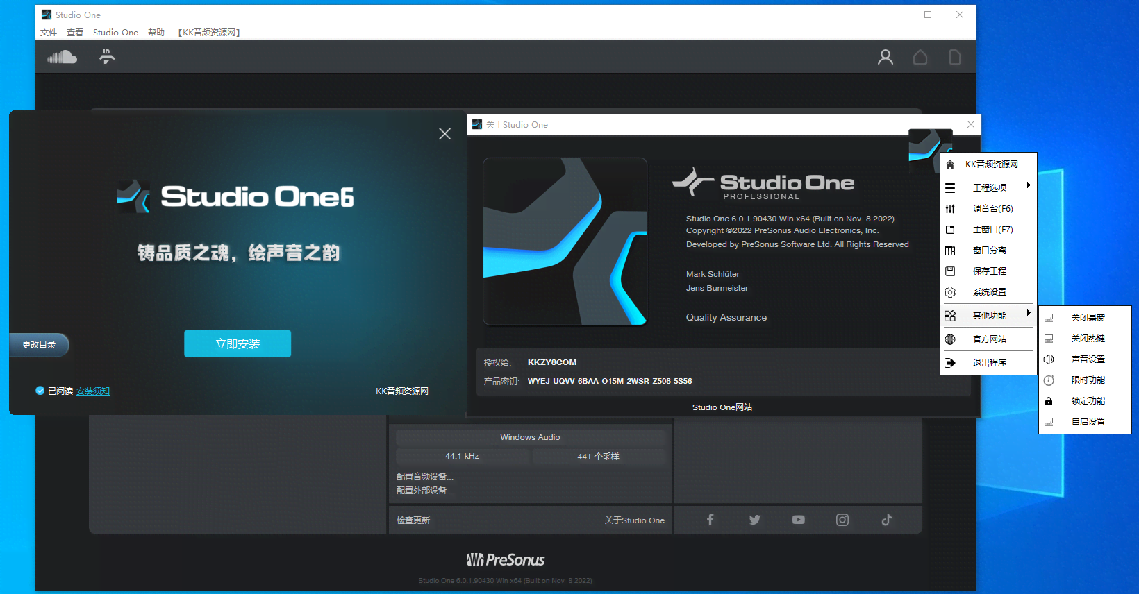Viewport: 1139px width, 594px height.
Task: Click the PreSonus Sphere exchange icon
Action: tap(107, 56)
